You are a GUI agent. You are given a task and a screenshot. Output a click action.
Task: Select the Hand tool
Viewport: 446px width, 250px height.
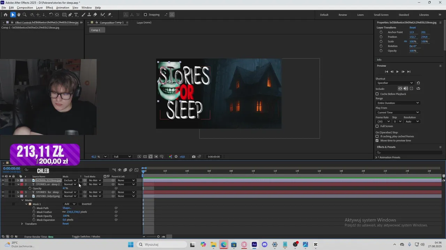[19, 15]
